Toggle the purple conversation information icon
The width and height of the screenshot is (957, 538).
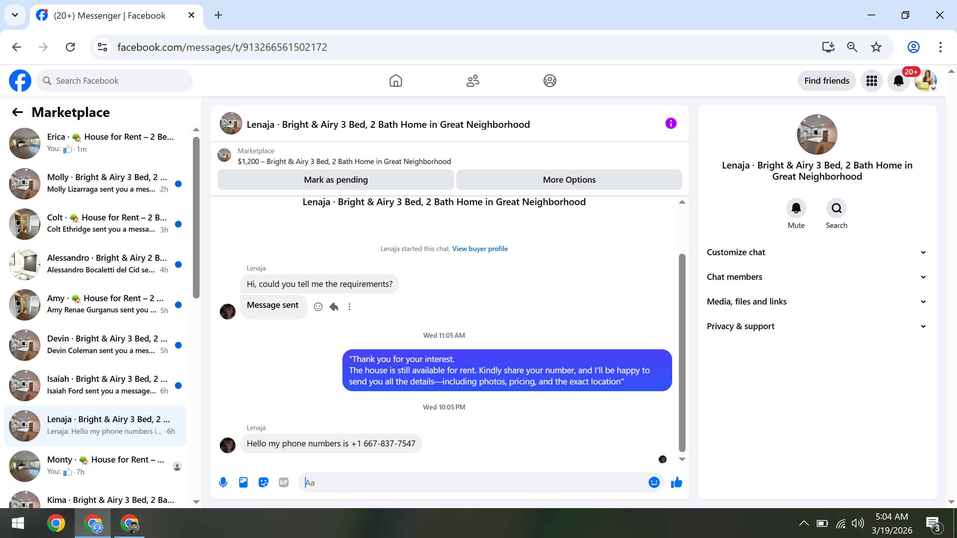pos(671,123)
